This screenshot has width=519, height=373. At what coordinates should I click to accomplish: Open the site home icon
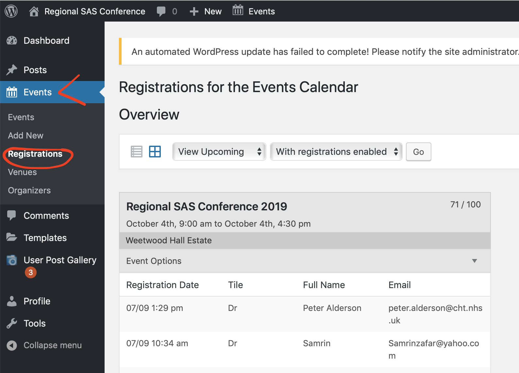pyautogui.click(x=34, y=11)
